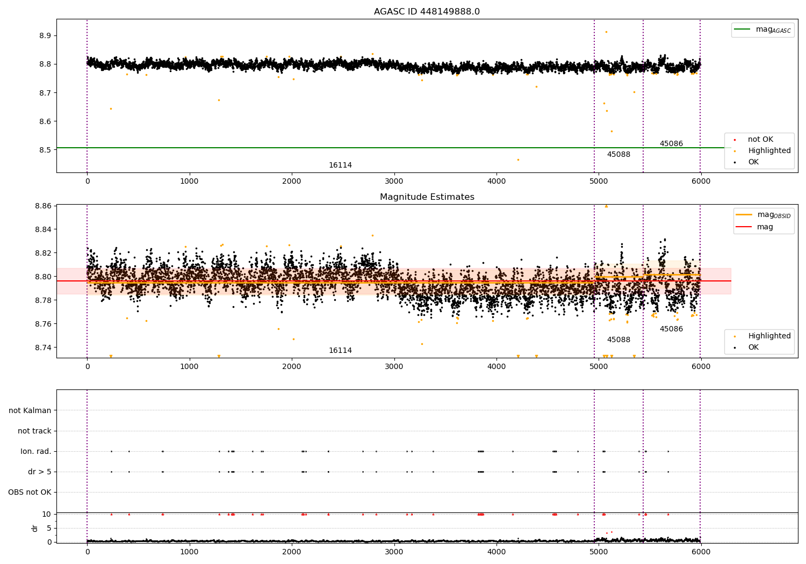Click the 5 y-axis tick in dr subplot
The height and width of the screenshot is (564, 806).
49,529
